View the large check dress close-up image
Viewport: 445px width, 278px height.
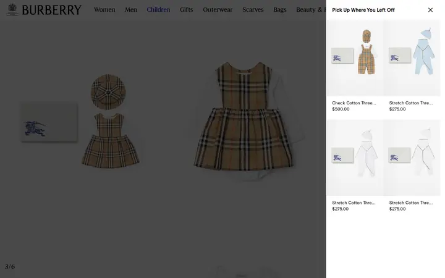pyautogui.click(x=245, y=120)
